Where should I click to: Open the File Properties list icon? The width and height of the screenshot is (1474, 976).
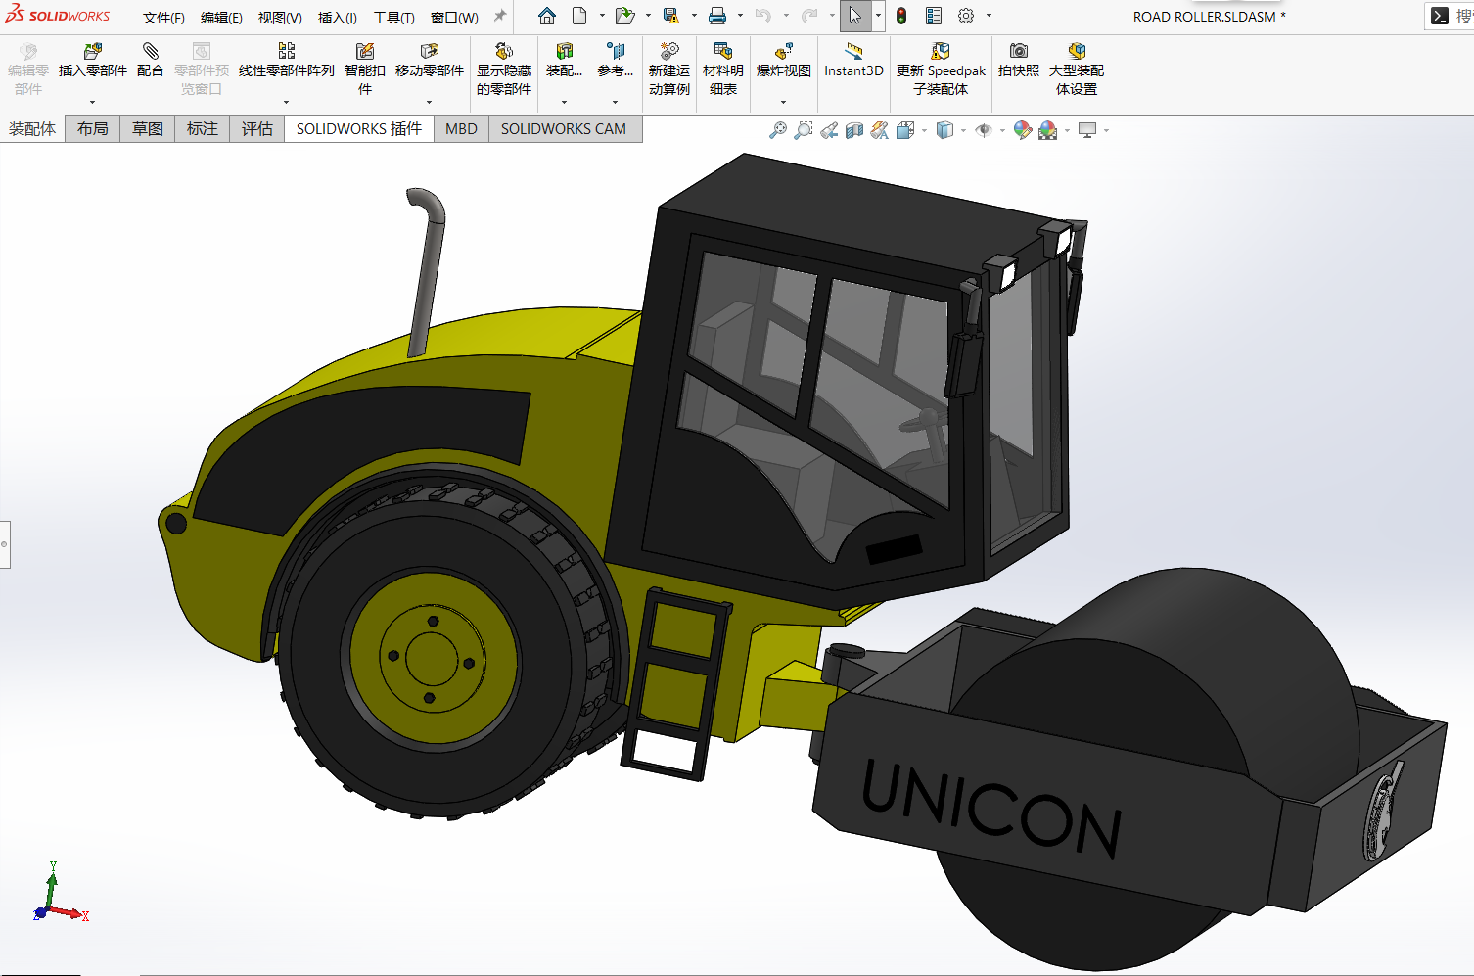click(x=934, y=16)
